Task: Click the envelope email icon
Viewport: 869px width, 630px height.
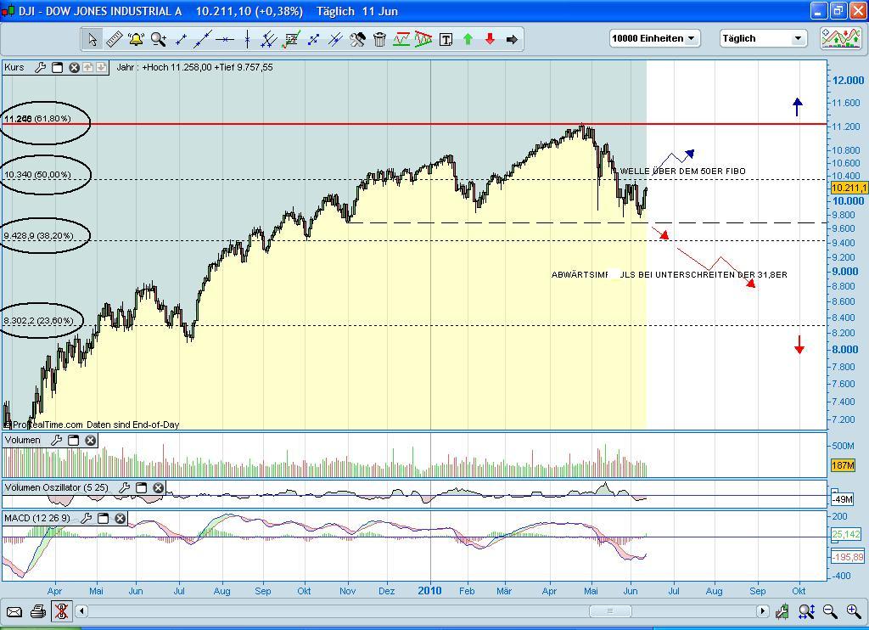Action: click(x=14, y=611)
